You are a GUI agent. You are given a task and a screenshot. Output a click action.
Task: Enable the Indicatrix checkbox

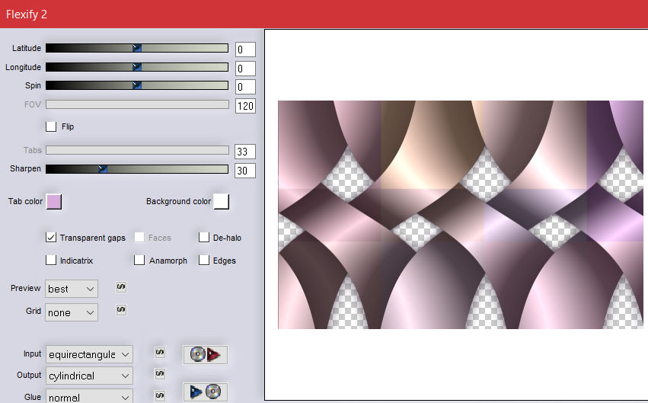[51, 260]
